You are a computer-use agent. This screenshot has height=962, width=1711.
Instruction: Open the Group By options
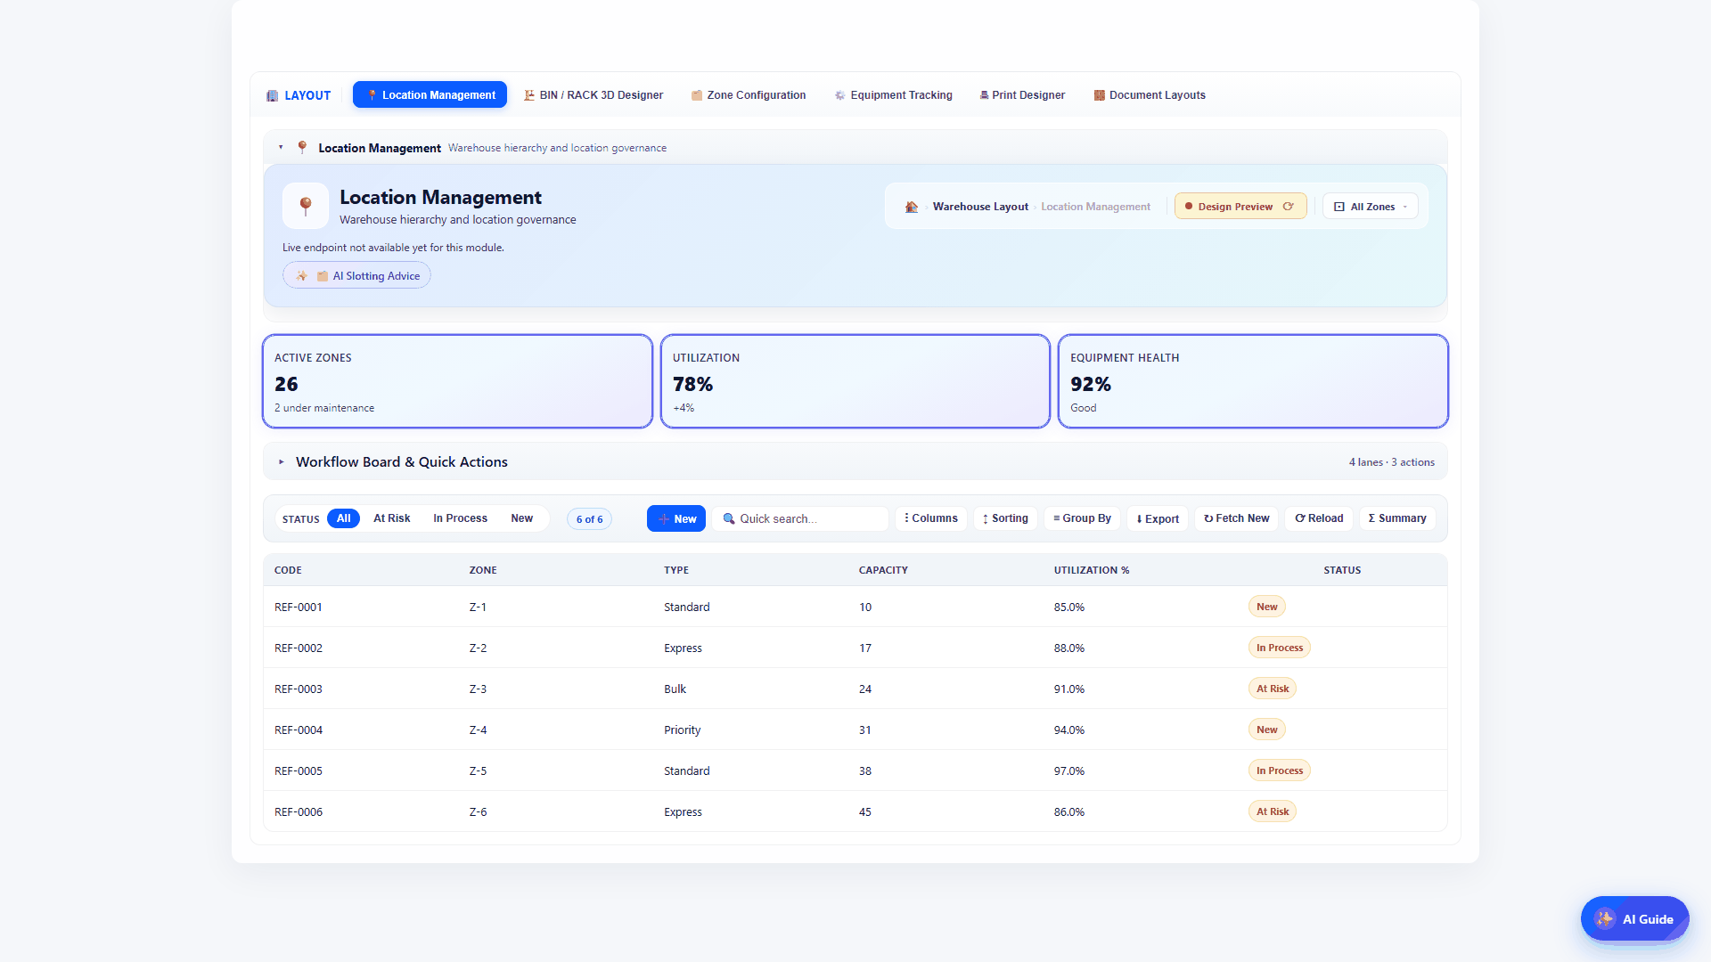pyautogui.click(x=1082, y=518)
